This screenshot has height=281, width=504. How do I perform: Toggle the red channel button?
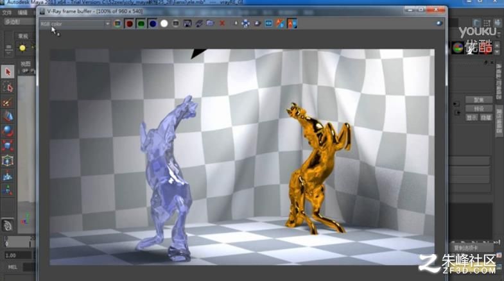(129, 24)
